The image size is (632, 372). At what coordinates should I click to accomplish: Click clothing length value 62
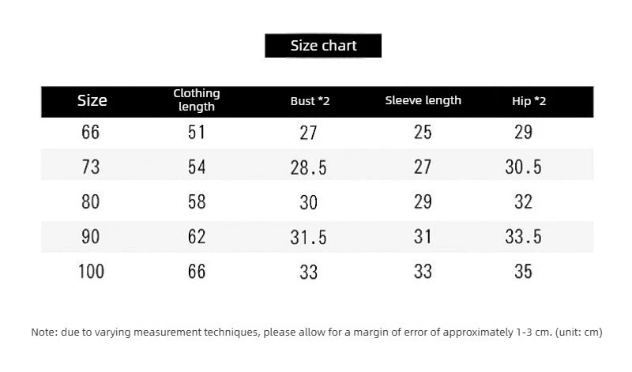click(x=197, y=237)
